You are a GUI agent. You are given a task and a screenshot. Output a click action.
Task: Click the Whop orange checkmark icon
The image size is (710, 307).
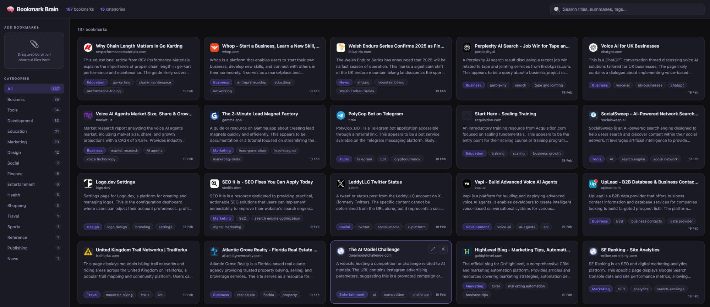coord(214,46)
